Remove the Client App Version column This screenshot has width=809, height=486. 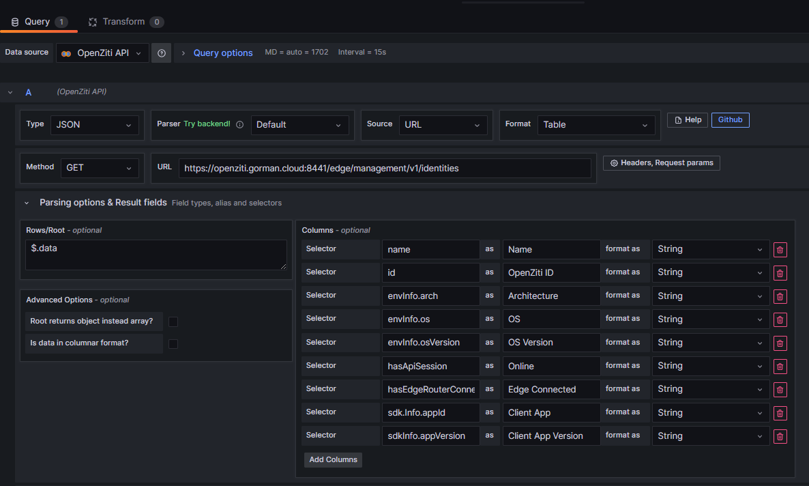click(x=780, y=435)
